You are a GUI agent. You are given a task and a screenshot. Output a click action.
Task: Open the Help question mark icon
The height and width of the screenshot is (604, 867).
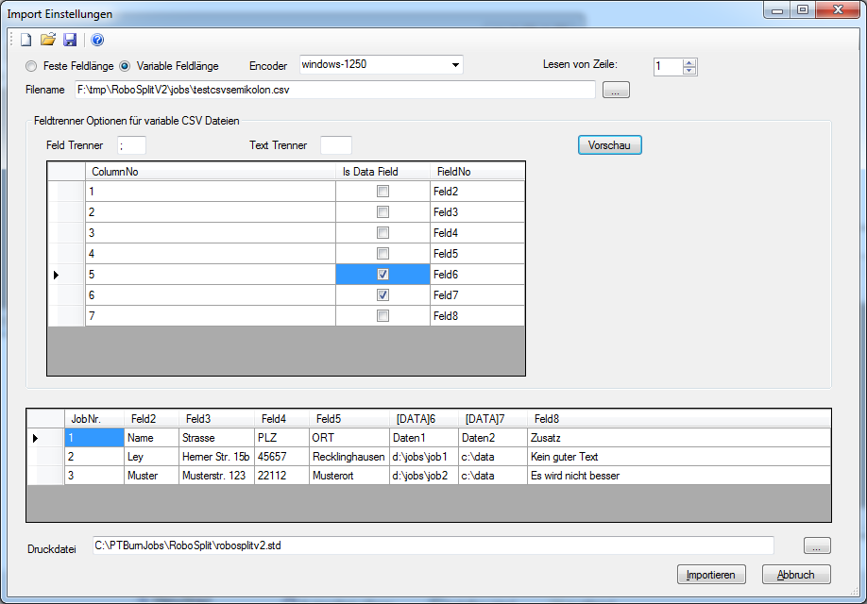coord(97,40)
